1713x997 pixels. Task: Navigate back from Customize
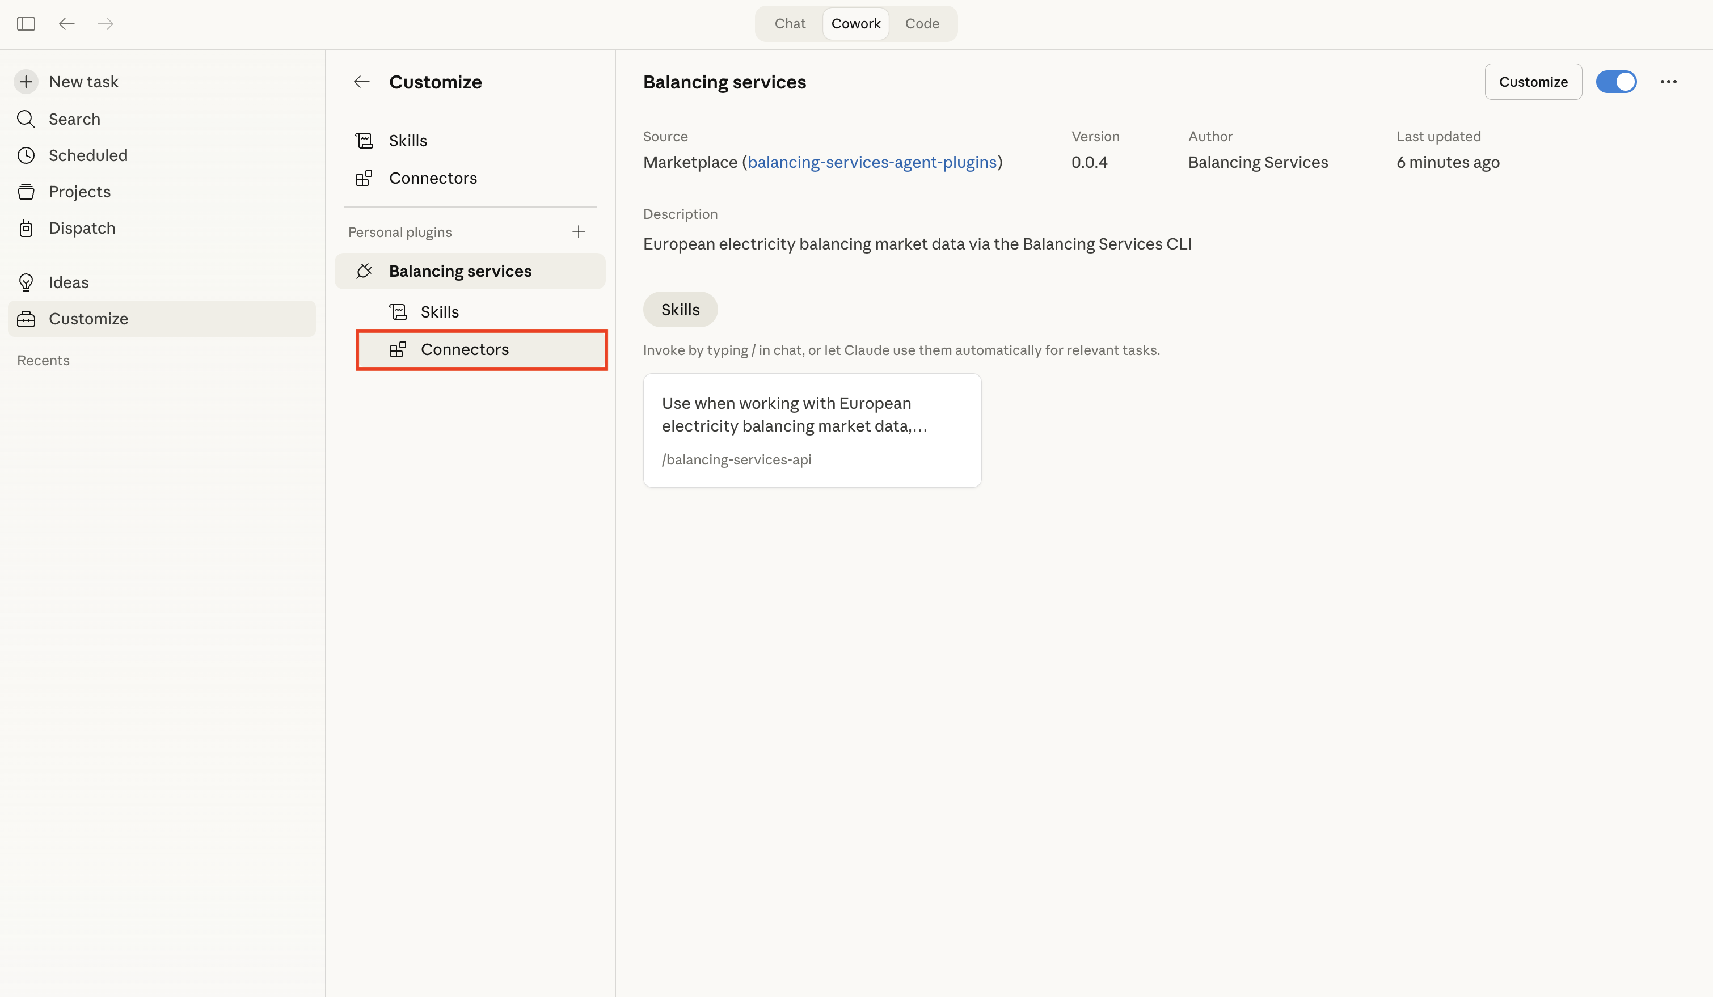pos(361,82)
